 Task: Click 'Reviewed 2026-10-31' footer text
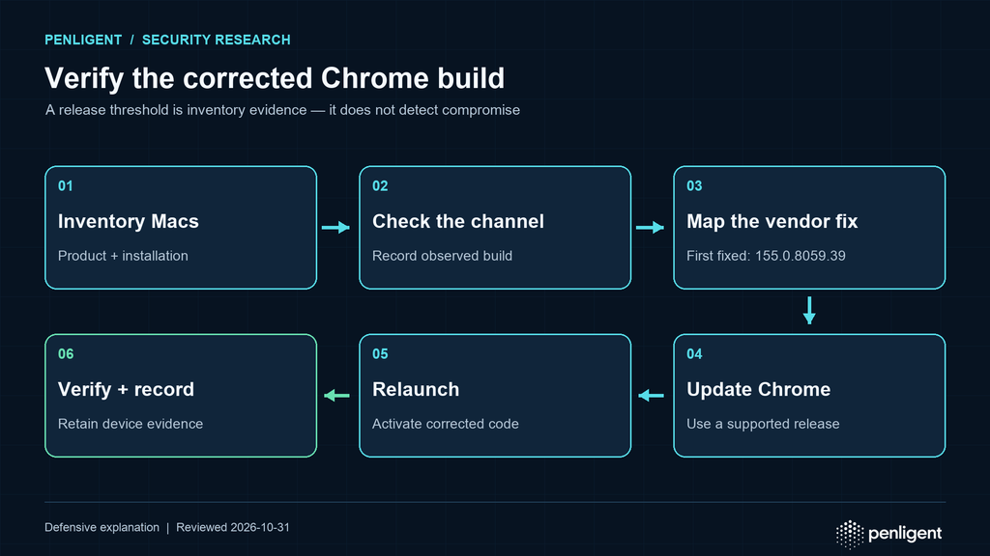232,528
